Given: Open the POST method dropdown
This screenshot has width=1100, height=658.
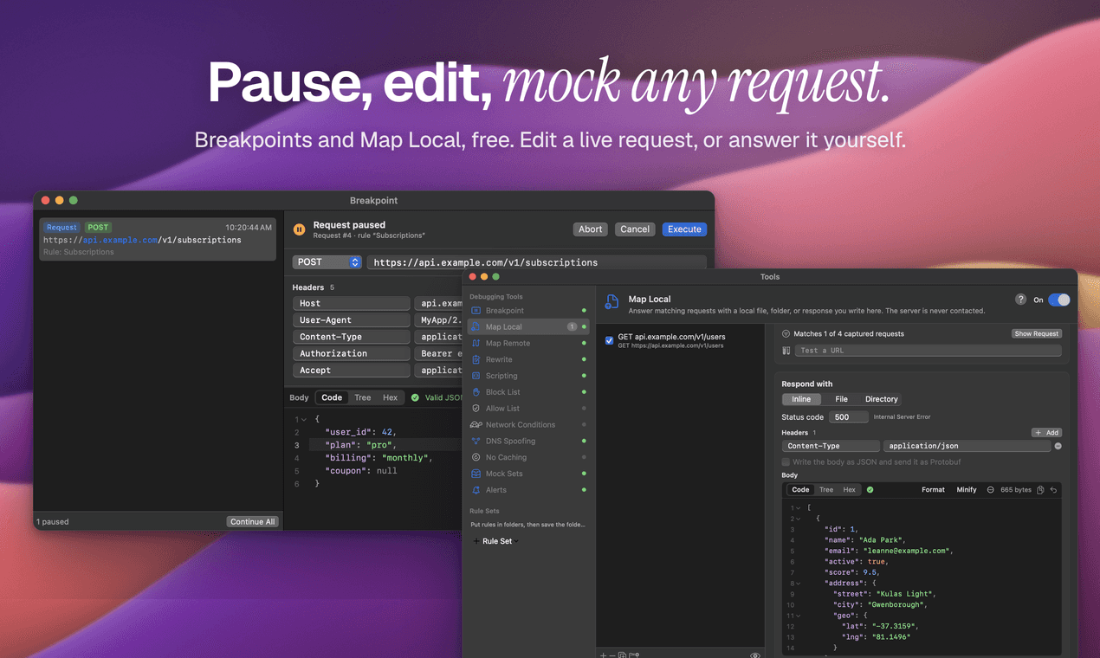Looking at the screenshot, I should [x=327, y=261].
